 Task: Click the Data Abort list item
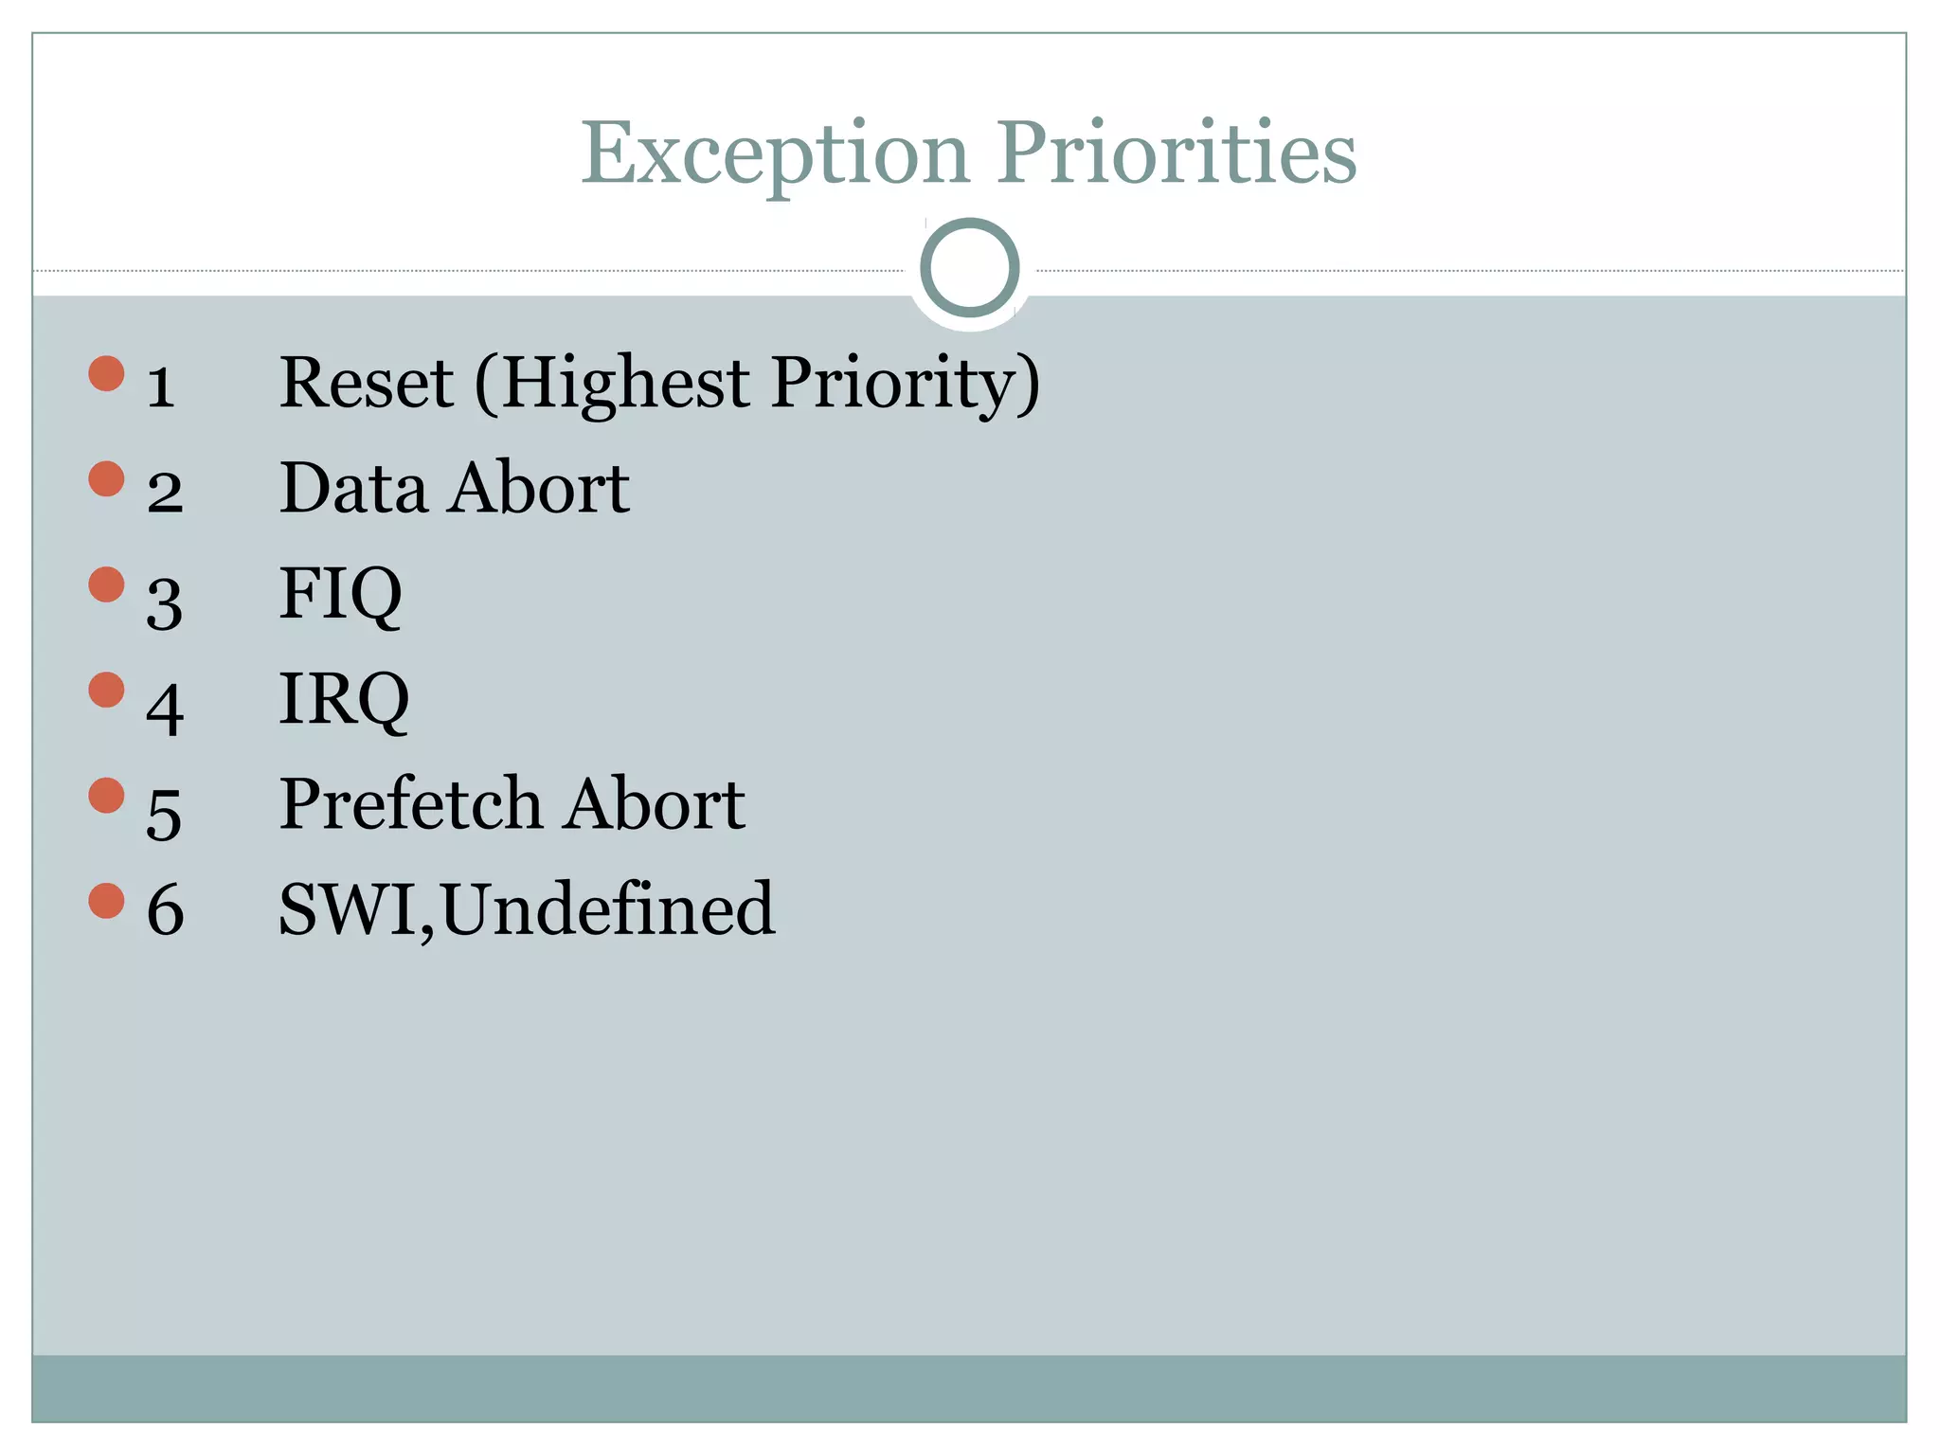pos(454,488)
